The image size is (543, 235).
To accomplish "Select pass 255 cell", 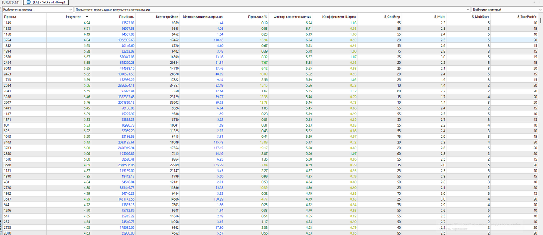I will [6, 222].
